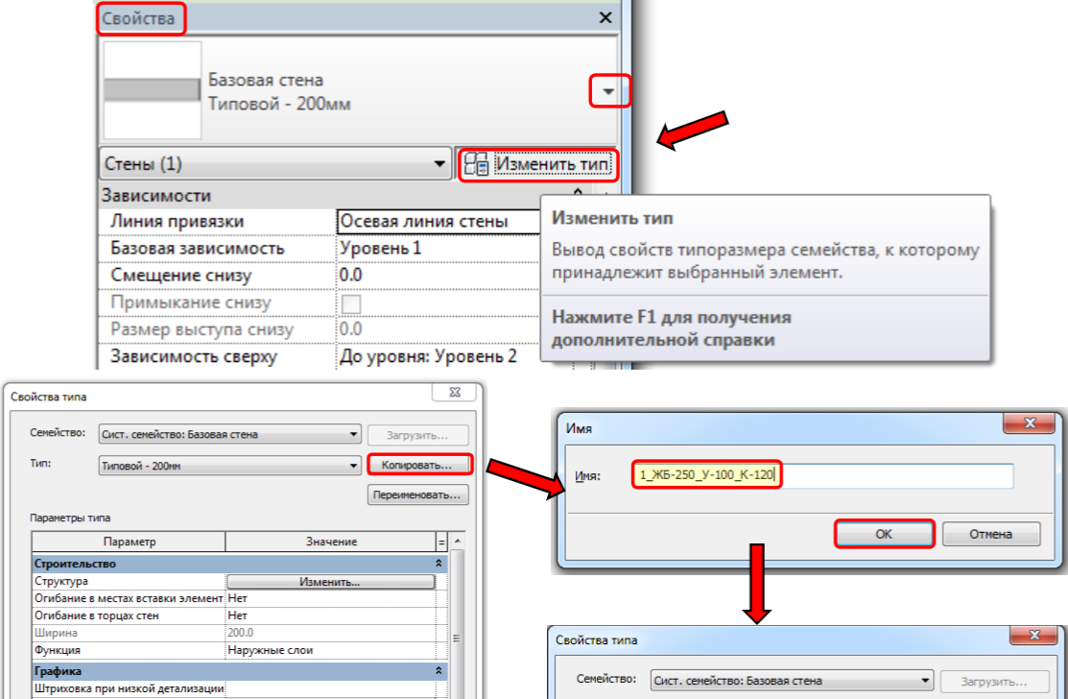Click OK in the Имя dialog

coord(884,534)
